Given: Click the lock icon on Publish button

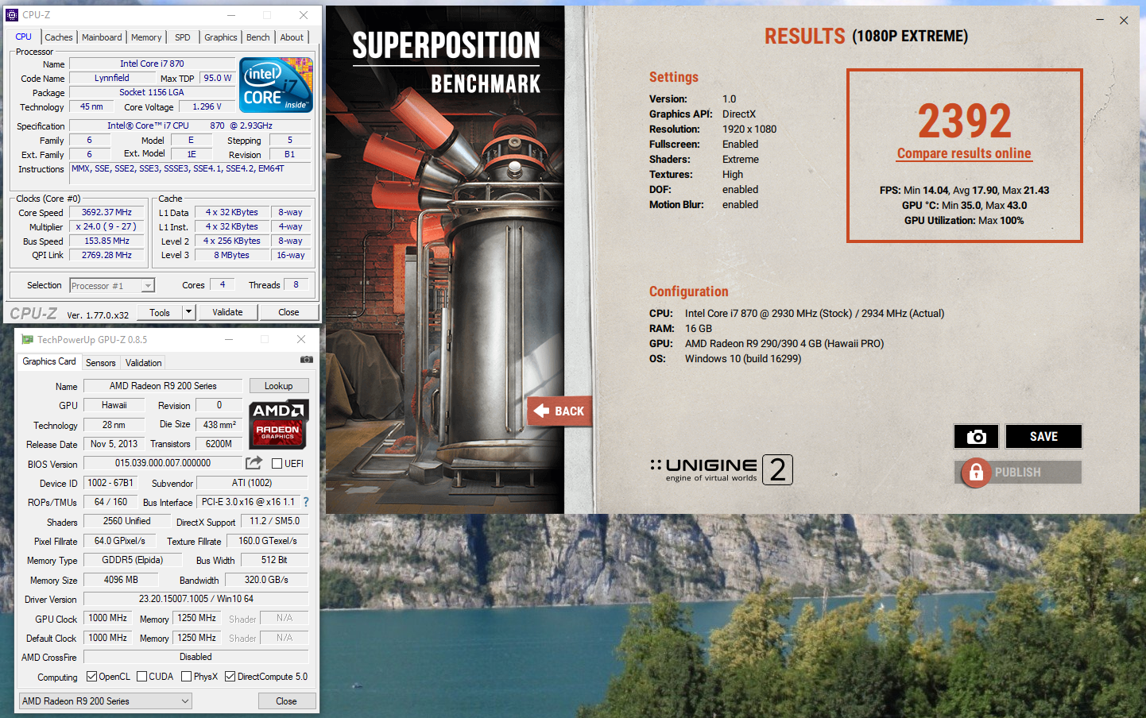Looking at the screenshot, I should coord(976,473).
